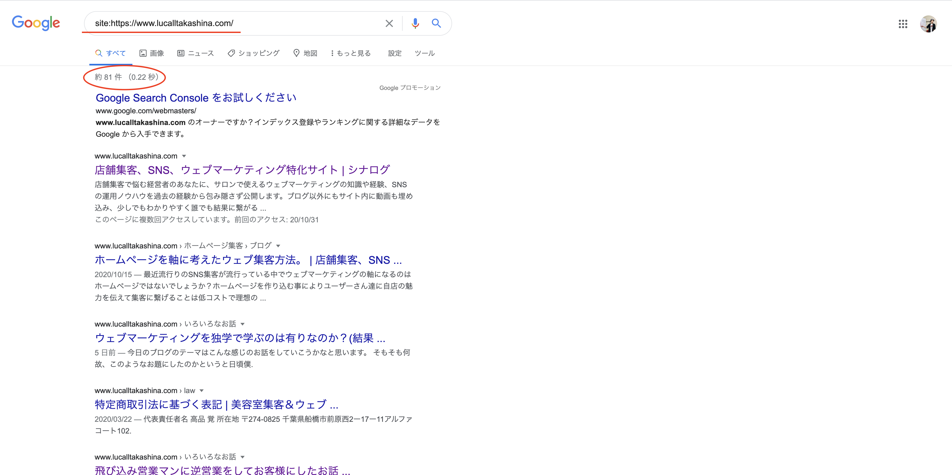Switch to the 地図 tab
This screenshot has height=475, width=952.
(x=305, y=53)
